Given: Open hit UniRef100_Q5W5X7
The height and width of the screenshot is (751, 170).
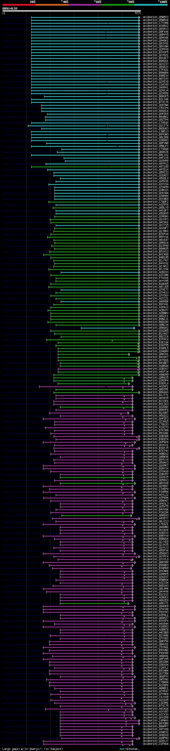Looking at the screenshot, I should 155,17.
